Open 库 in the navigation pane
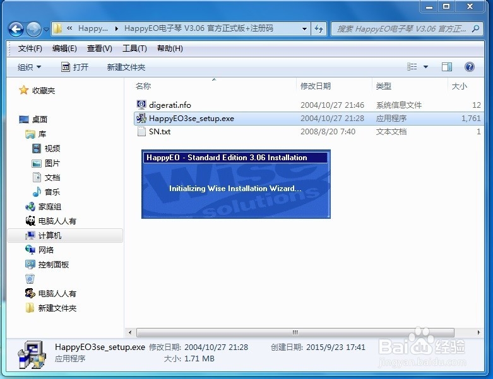 pyautogui.click(x=42, y=134)
